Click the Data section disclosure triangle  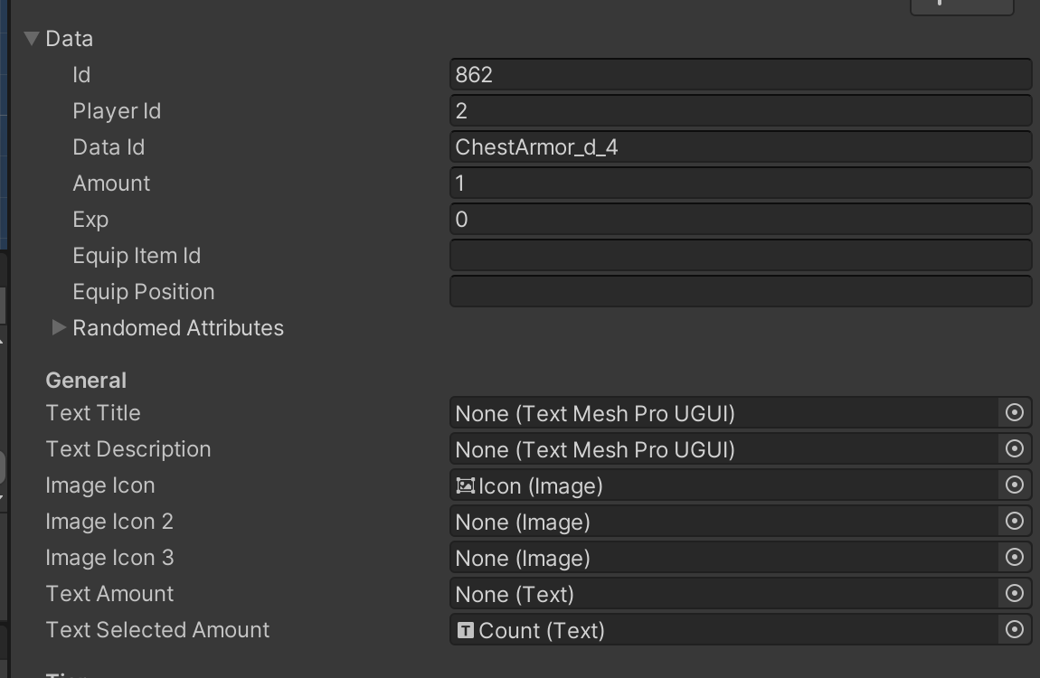(32, 38)
